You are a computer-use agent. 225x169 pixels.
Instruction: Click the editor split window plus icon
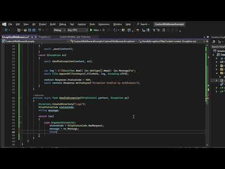[207, 41]
